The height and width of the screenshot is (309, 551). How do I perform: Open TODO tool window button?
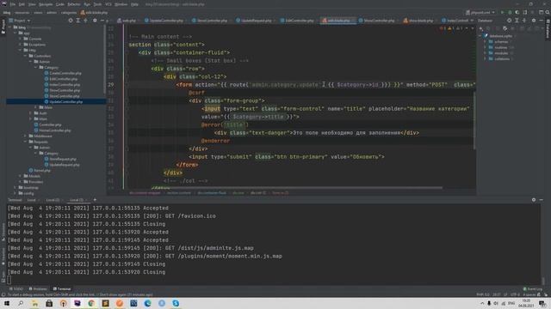coord(15,289)
